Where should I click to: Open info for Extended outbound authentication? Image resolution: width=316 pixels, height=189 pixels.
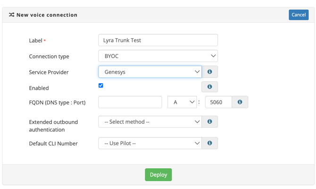click(210, 122)
